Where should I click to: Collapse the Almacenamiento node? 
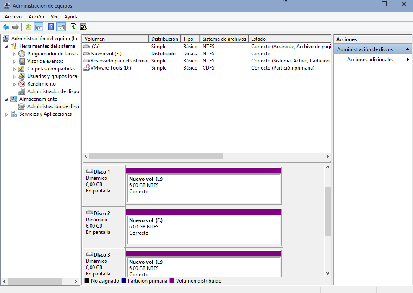pos(7,99)
